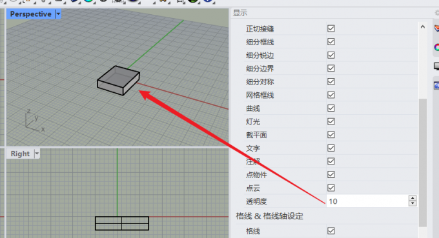
Task: Click the 网格框线 label
Action: pyautogui.click(x=260, y=95)
